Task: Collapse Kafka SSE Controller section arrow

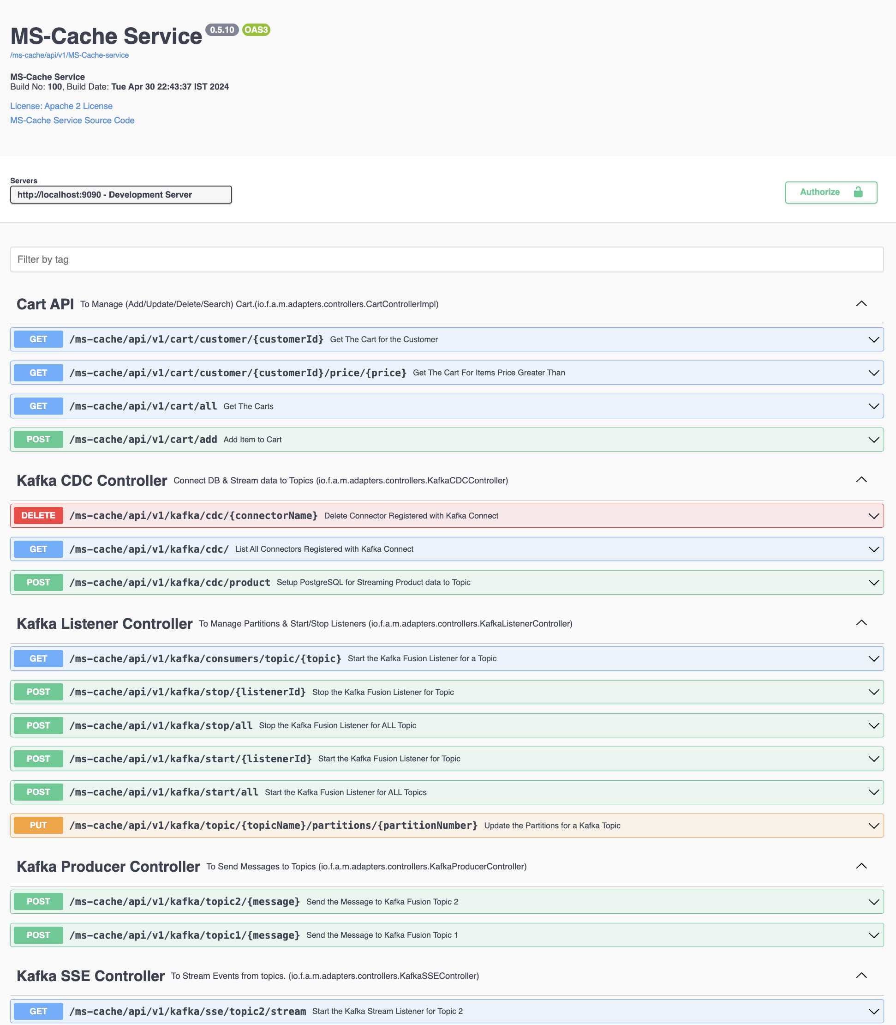Action: (x=861, y=976)
